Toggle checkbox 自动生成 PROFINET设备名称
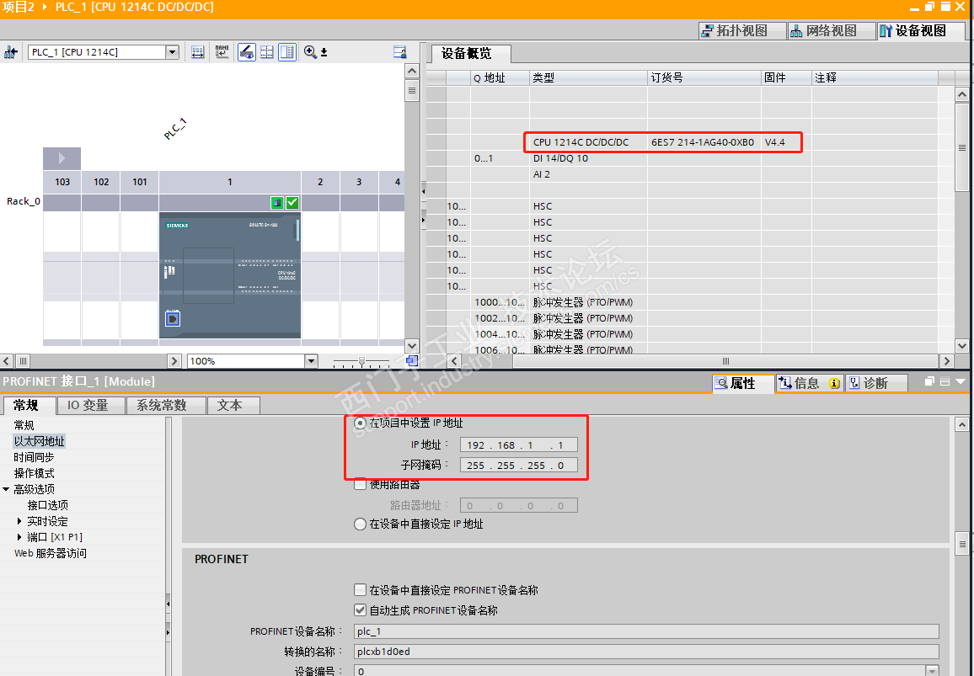This screenshot has height=676, width=974. pos(360,610)
